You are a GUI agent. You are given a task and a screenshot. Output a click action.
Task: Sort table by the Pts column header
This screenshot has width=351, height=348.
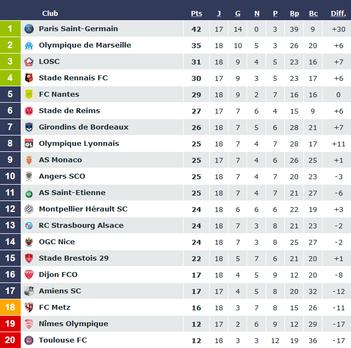click(x=196, y=13)
